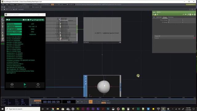Click the green Start play button in phone panel
The height and width of the screenshot is (111, 197).
point(25,85)
